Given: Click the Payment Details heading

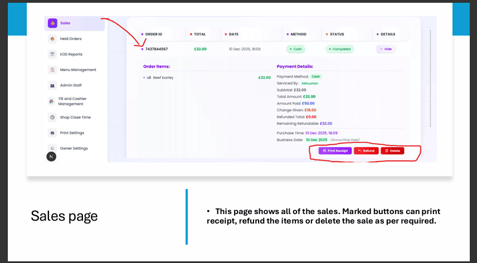Looking at the screenshot, I should tap(295, 67).
